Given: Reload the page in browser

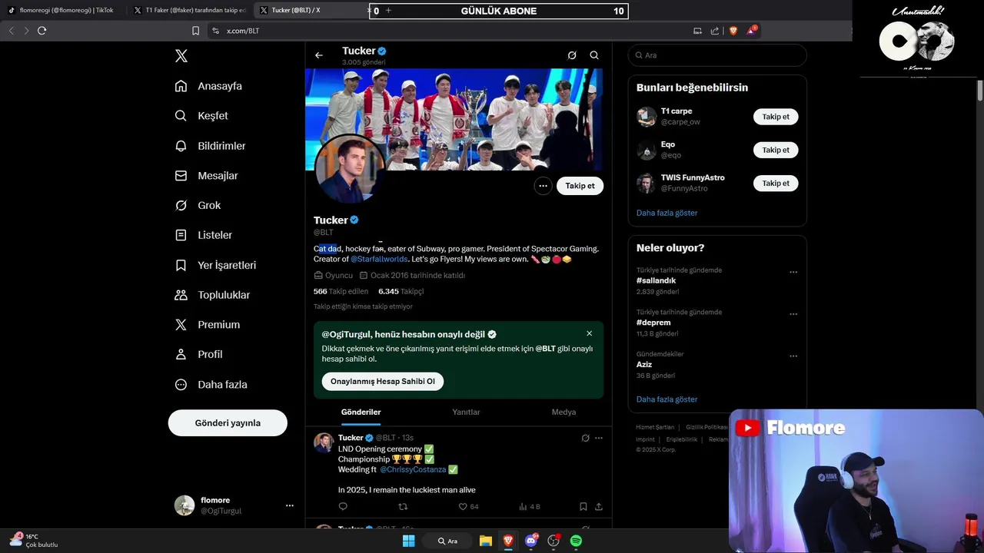Looking at the screenshot, I should point(42,31).
